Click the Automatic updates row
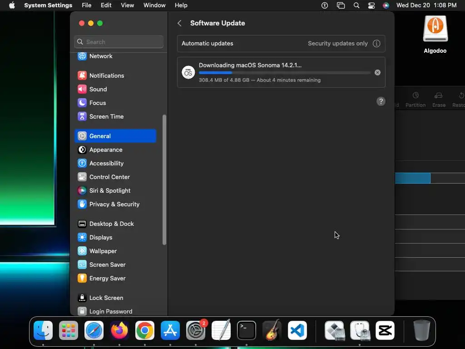 281,44
